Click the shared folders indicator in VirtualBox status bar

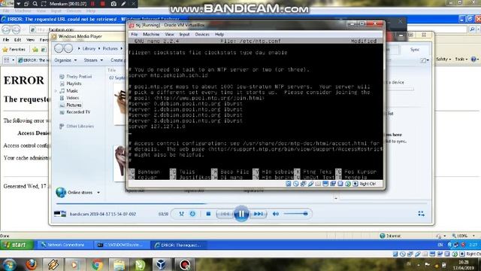click(x=318, y=184)
